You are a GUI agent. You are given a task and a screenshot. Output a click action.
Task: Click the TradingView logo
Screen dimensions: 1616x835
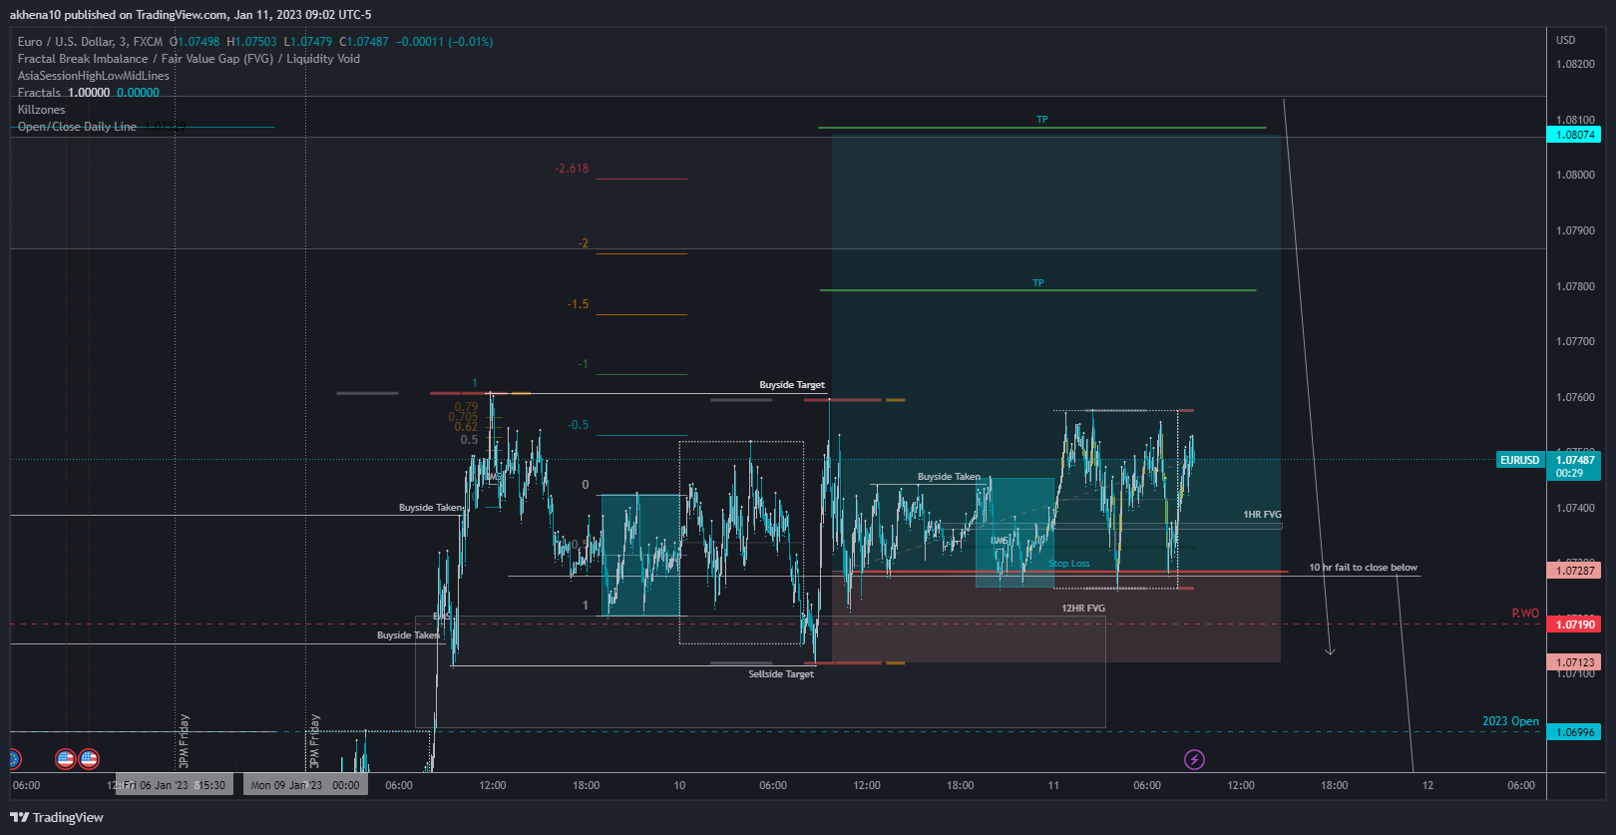pos(57,817)
